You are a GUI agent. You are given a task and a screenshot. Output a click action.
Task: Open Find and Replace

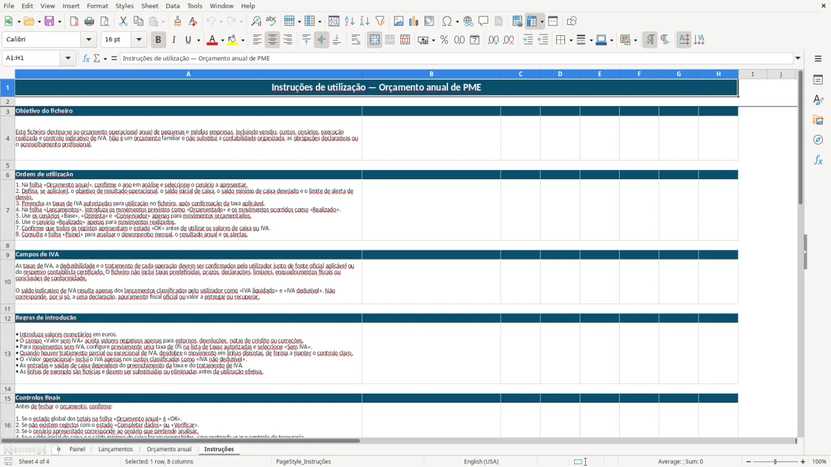click(x=256, y=21)
